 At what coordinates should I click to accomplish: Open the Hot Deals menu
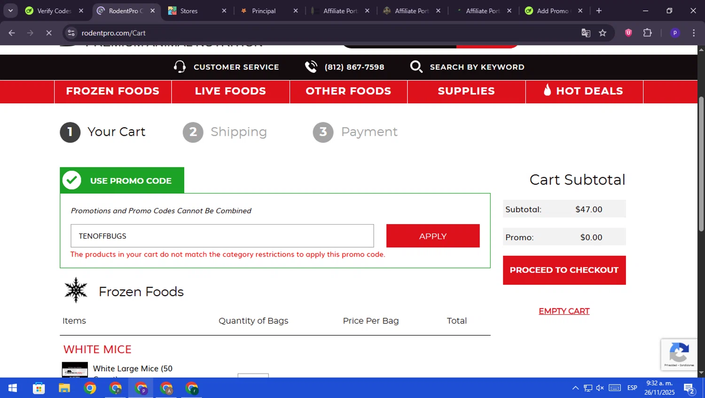point(584,91)
